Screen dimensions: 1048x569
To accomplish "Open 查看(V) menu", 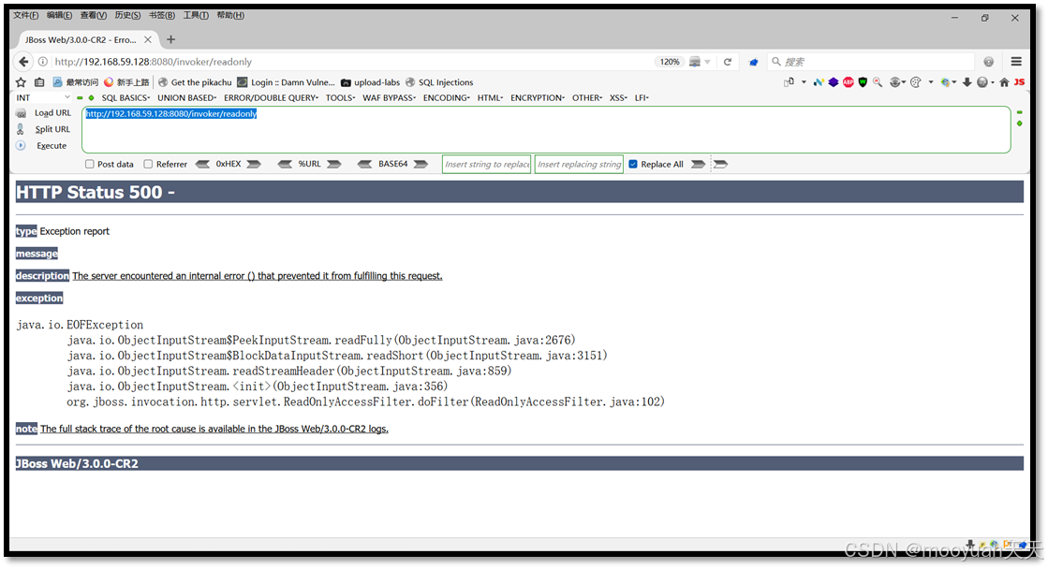I will 94,15.
